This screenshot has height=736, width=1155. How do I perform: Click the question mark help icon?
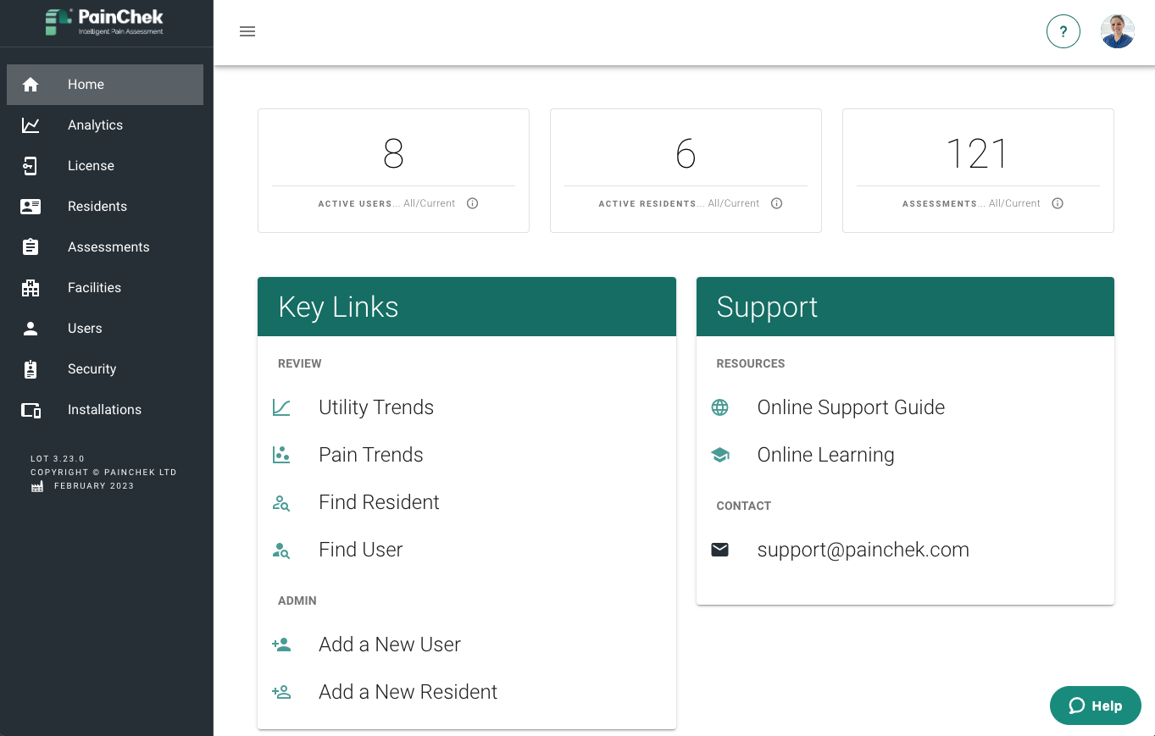coord(1063,31)
